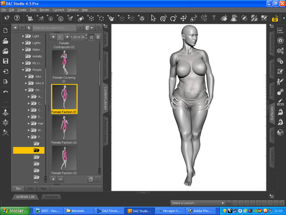Expand the Lights folder in tree
The image size is (286, 215).
23,43
